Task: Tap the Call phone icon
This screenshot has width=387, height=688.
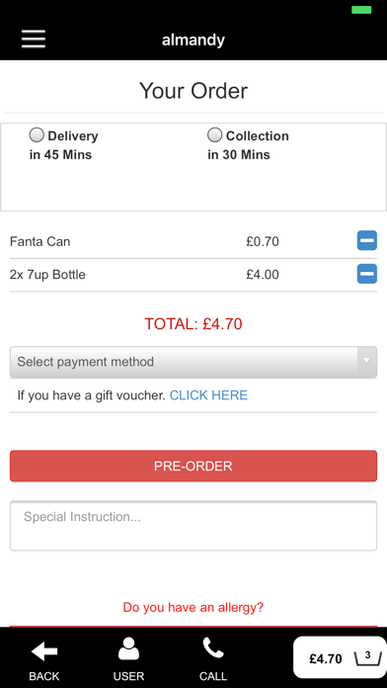Action: point(213,648)
